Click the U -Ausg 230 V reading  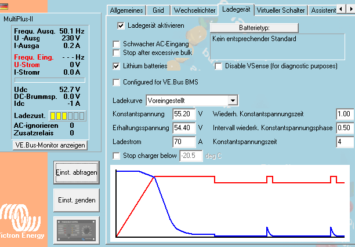[47, 38]
